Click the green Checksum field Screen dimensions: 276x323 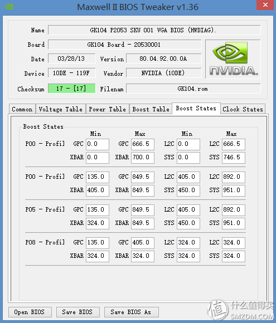point(71,89)
